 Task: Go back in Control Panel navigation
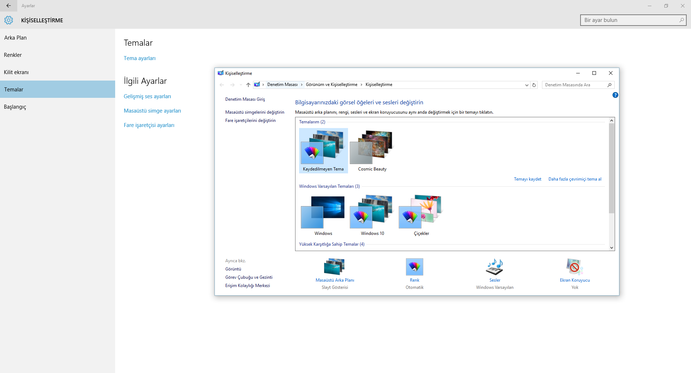tap(222, 85)
